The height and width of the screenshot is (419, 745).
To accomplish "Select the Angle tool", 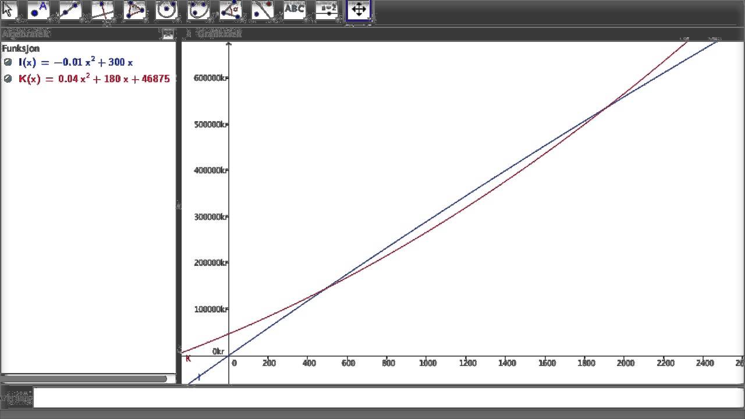I will [x=230, y=10].
